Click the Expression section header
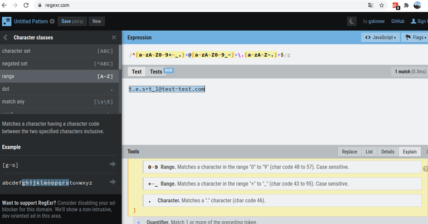The image size is (428, 224). point(139,38)
